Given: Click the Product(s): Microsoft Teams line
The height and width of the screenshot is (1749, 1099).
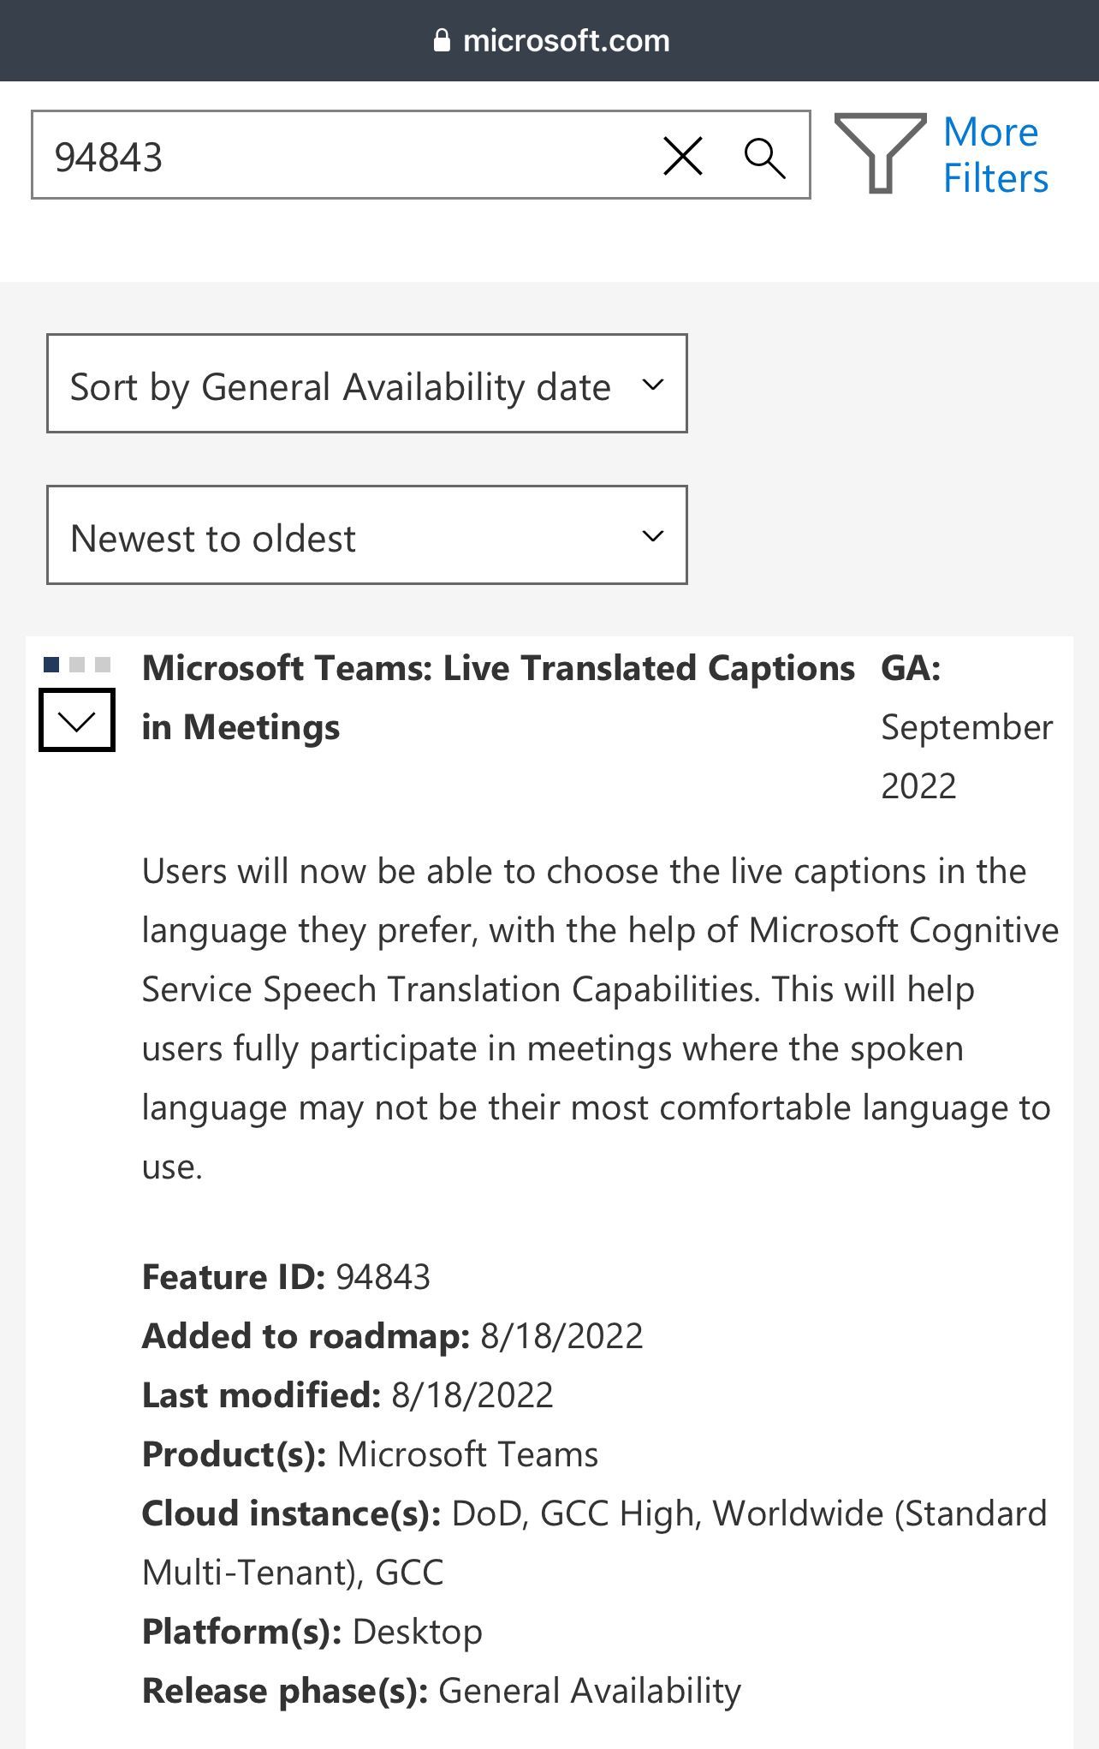Looking at the screenshot, I should coord(370,1454).
